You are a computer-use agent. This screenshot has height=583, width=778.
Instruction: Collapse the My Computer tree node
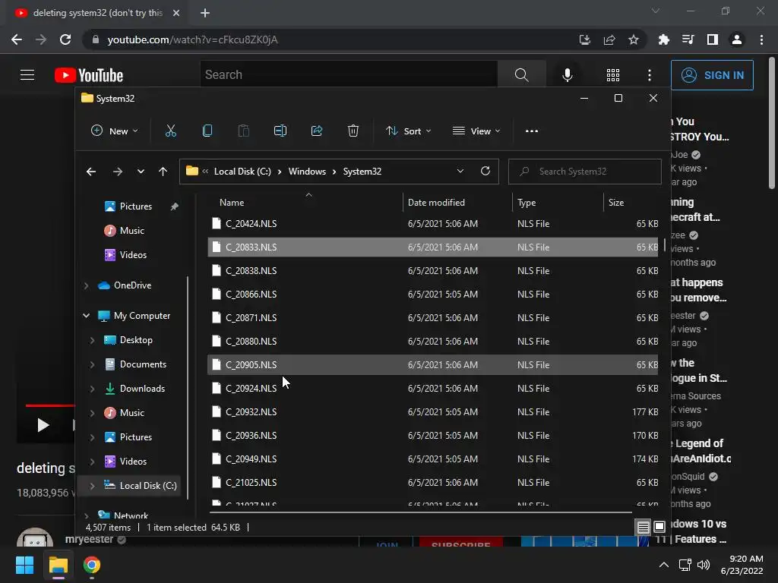pos(87,316)
